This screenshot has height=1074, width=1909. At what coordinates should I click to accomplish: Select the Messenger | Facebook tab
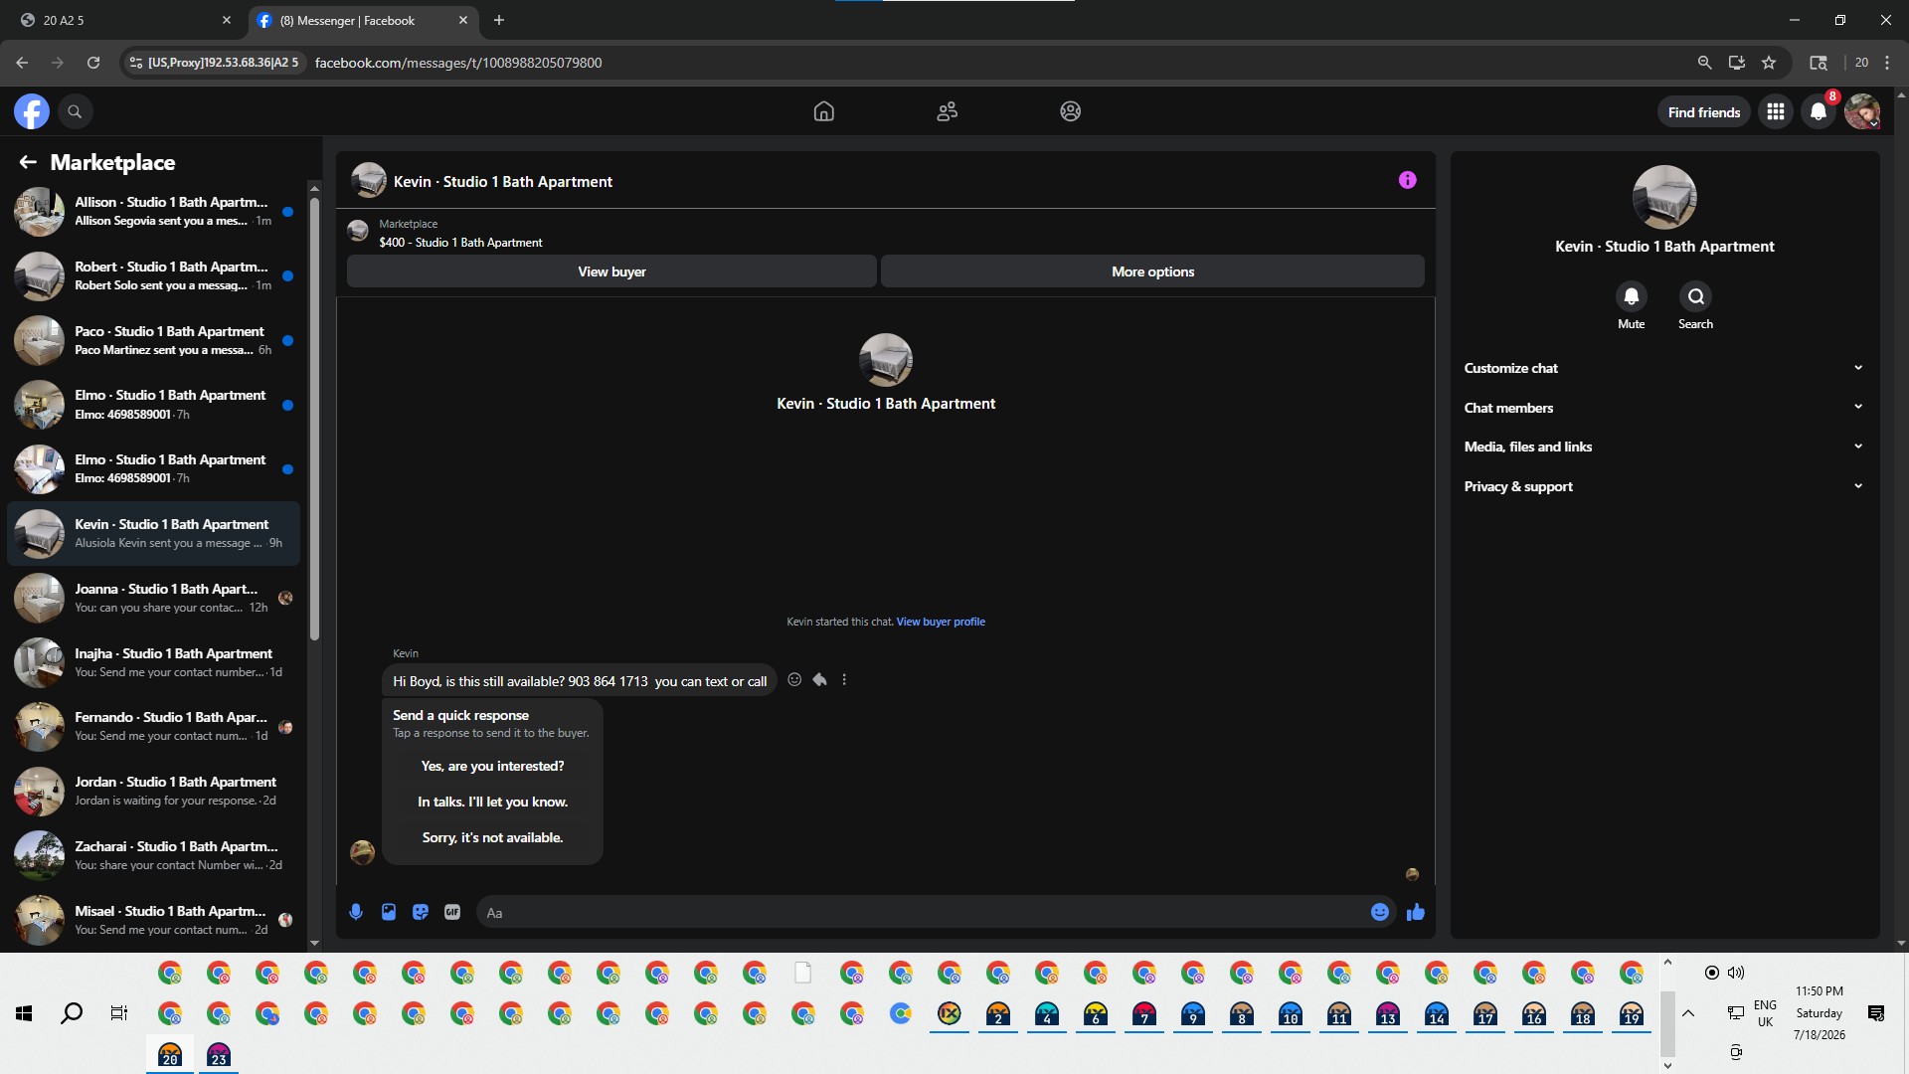362,20
